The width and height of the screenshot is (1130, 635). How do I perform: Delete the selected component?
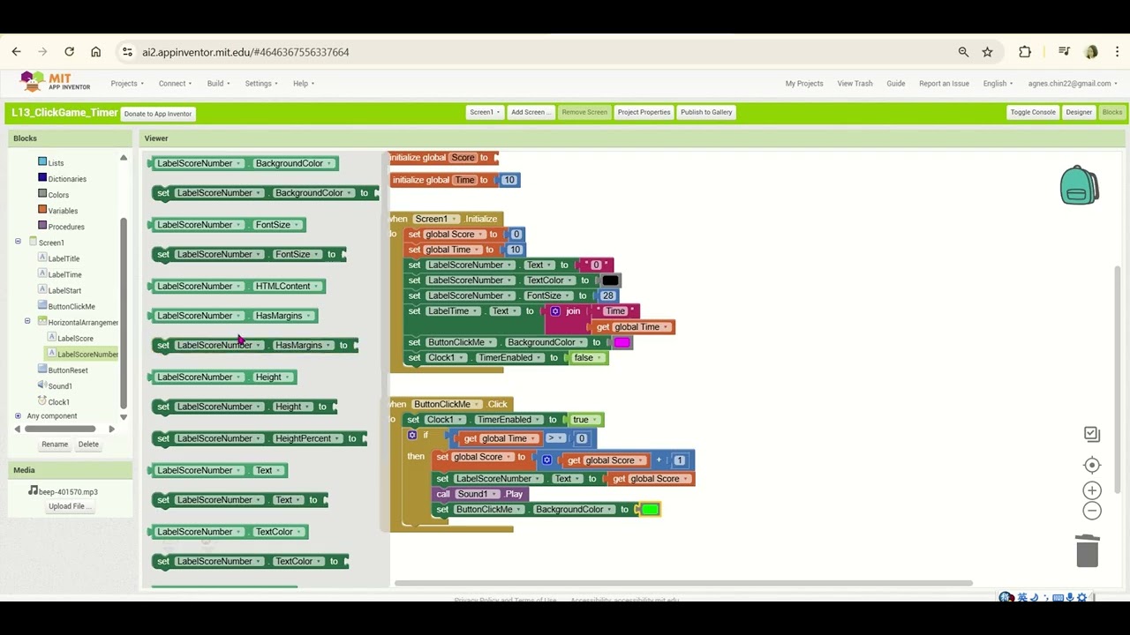(x=88, y=444)
